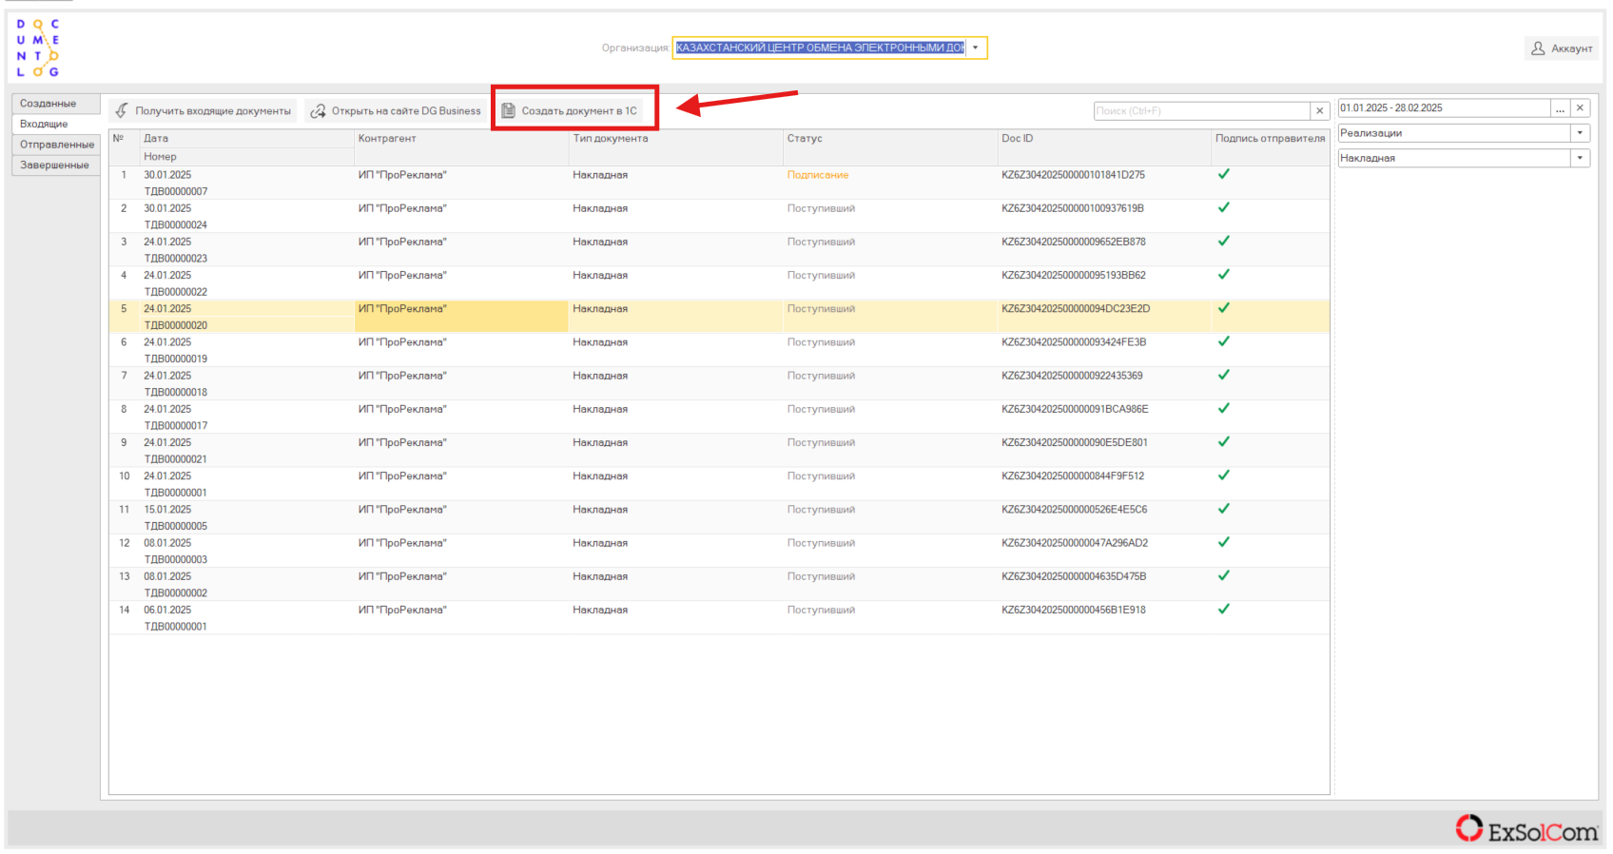Select Doc ID KZ6Z30420250000101841D275
The image size is (1613, 854).
[1074, 175]
